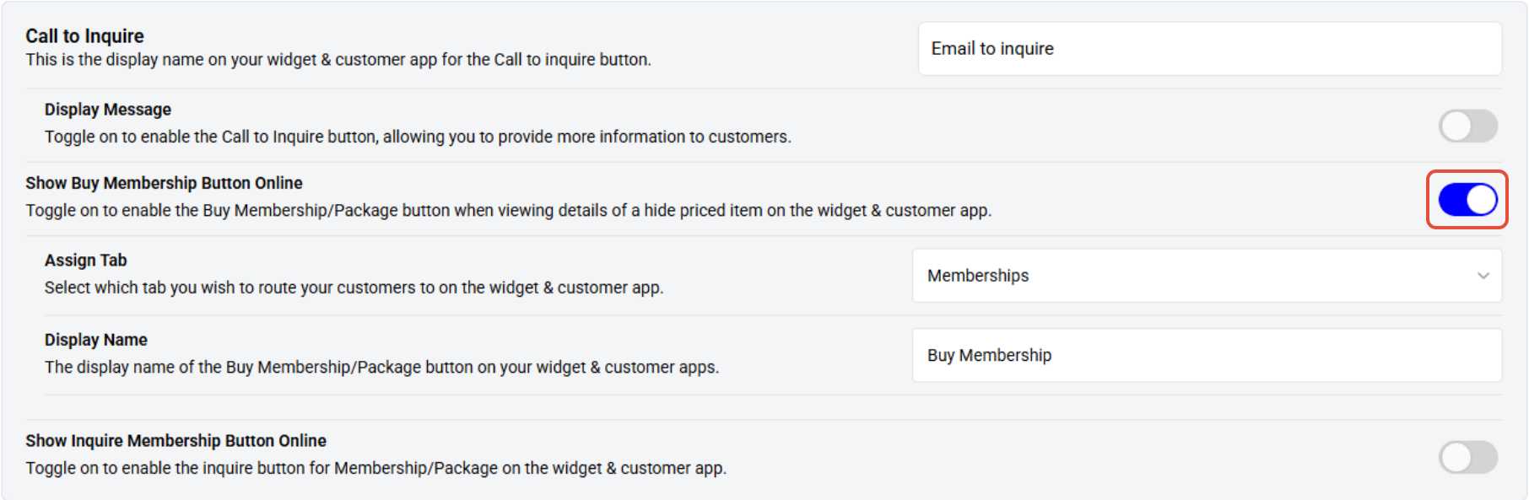The height and width of the screenshot is (500, 1529).
Task: Click the Assign Tab dropdown chevron arrow
Action: (1483, 276)
